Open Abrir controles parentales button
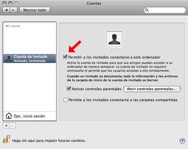The width and height of the screenshot is (188, 149). 152,89
